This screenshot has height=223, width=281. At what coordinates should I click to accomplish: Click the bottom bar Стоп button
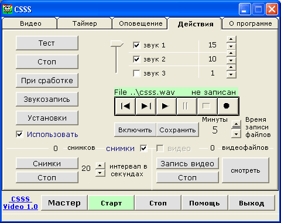pos(158,203)
